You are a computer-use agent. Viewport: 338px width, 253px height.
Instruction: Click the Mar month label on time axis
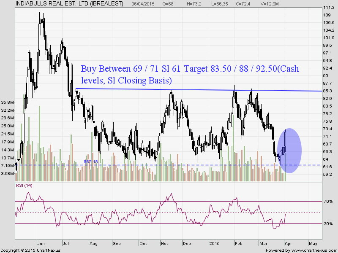pos(263,244)
